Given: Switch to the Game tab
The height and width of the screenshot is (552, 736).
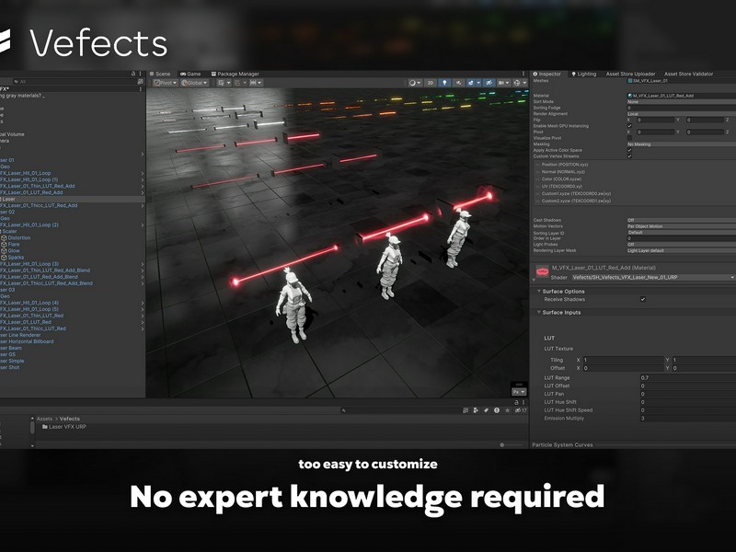Looking at the screenshot, I should coord(190,74).
